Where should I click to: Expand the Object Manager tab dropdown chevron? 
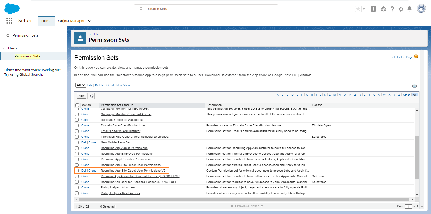coord(90,21)
